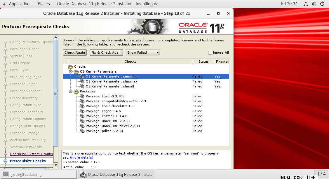
Task: Collapse the Packages tree node
Action: (x=71, y=91)
